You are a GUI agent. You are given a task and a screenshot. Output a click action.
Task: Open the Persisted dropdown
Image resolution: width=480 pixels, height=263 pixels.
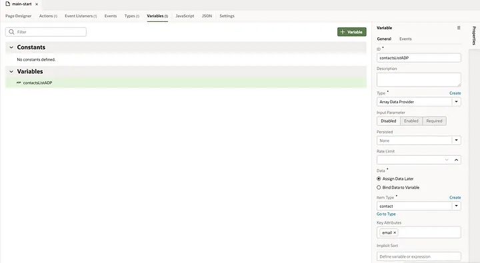coord(419,140)
